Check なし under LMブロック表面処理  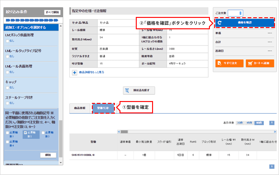click(7, 40)
